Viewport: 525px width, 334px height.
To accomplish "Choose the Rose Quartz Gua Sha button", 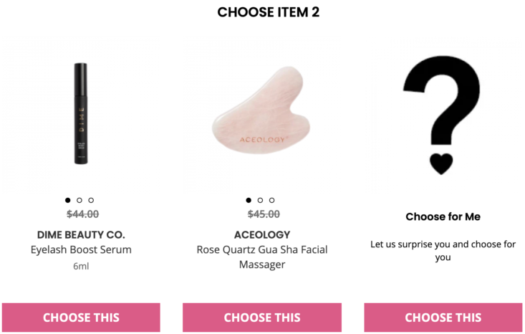I will (x=262, y=318).
